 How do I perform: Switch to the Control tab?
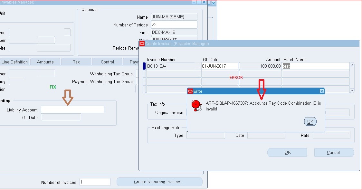(107, 62)
